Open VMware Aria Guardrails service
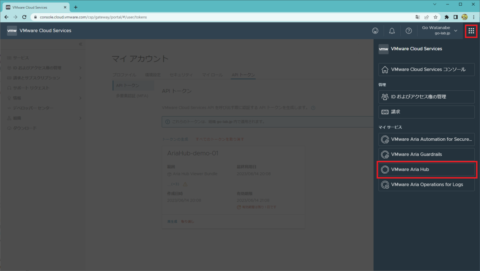This screenshot has height=271, width=480. (x=426, y=154)
